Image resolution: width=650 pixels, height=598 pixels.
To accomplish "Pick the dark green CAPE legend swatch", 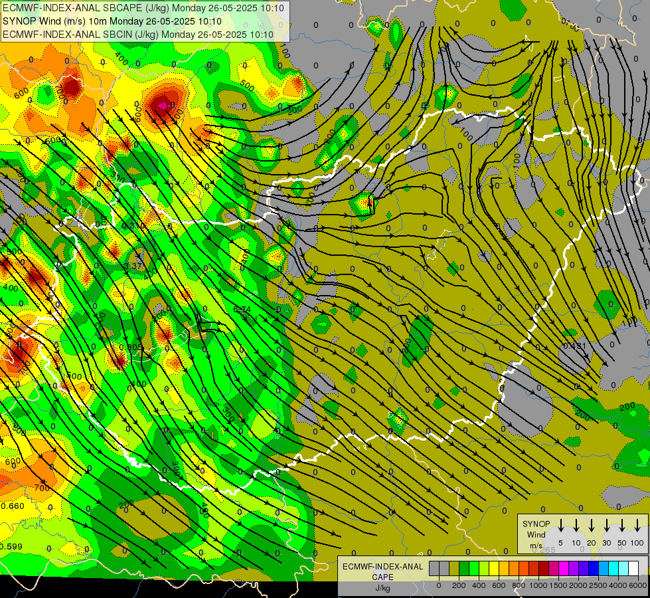I will click(x=464, y=568).
